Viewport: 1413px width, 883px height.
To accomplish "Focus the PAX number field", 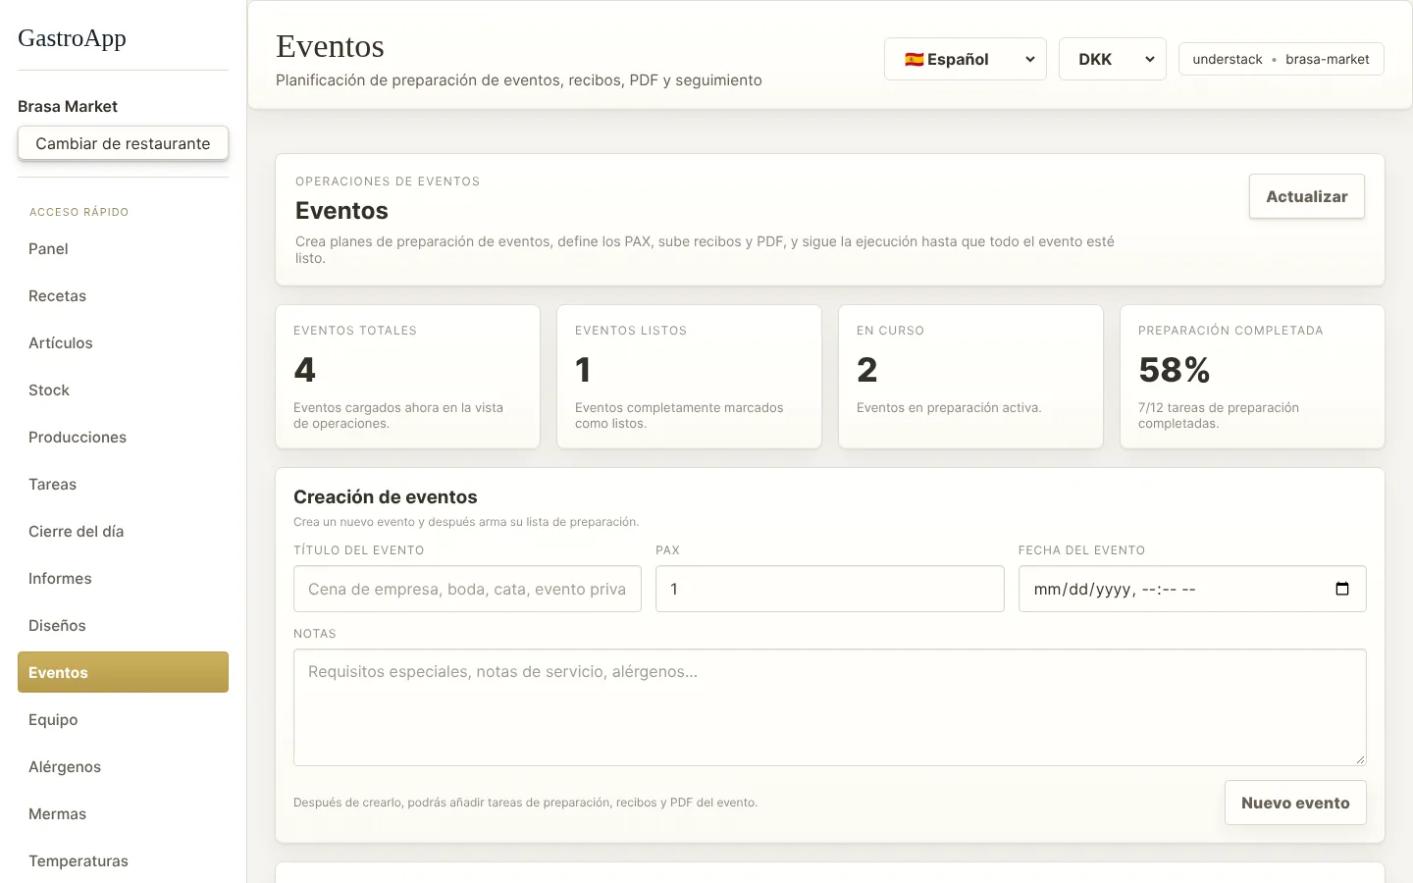I will tap(830, 589).
